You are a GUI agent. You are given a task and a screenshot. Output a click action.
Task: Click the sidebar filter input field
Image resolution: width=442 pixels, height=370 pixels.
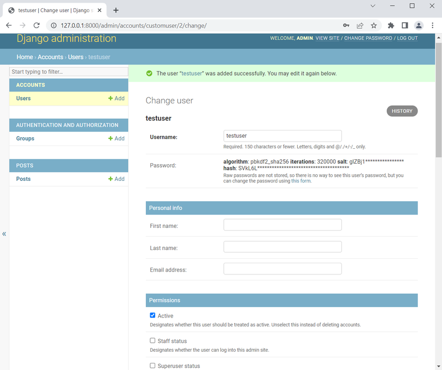click(x=69, y=72)
